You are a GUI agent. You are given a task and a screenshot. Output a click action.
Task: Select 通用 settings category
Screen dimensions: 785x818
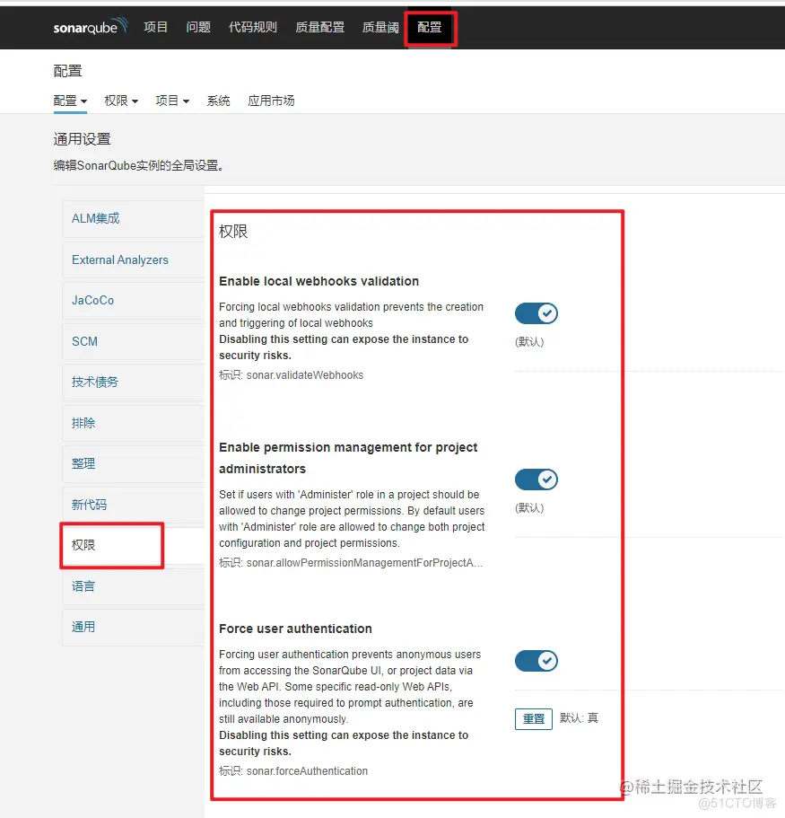(x=134, y=627)
